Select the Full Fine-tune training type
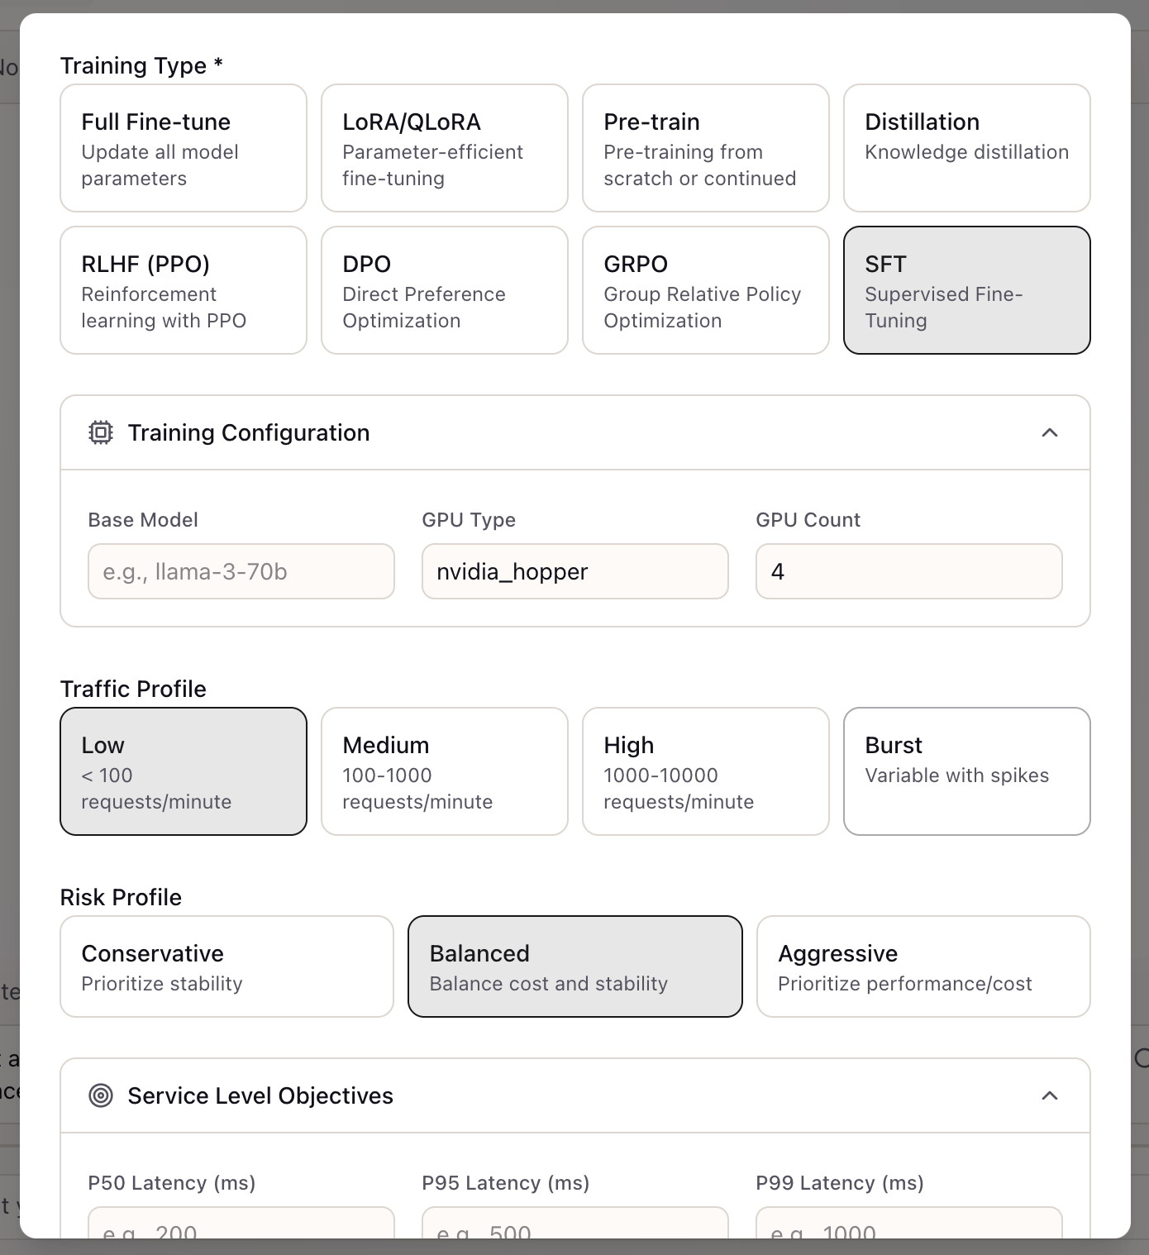 click(x=183, y=148)
